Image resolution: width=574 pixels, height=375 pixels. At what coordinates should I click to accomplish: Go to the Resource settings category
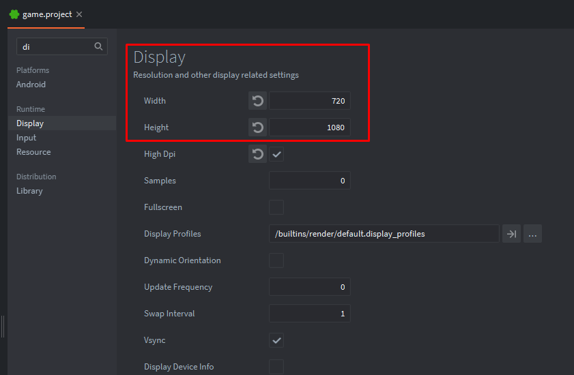click(33, 152)
